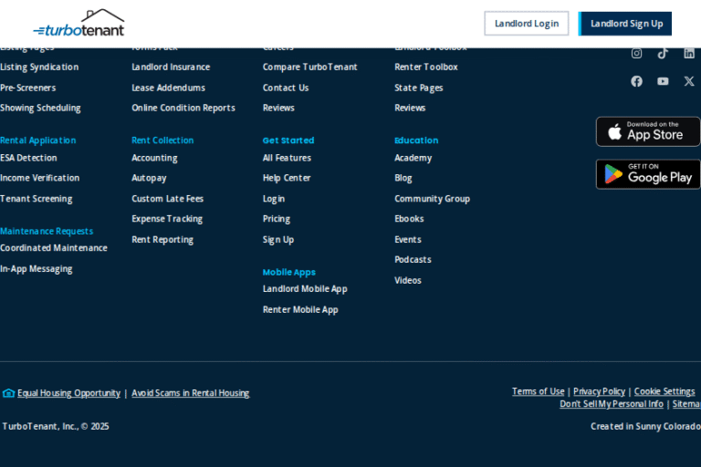
Task: Open the X (Twitter) social icon
Action: [x=689, y=81]
